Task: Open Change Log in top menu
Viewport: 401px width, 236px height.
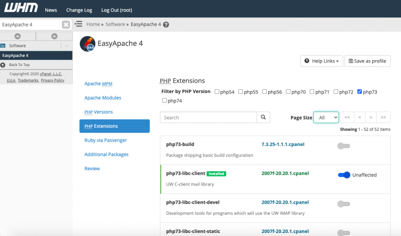Action: pyautogui.click(x=79, y=10)
